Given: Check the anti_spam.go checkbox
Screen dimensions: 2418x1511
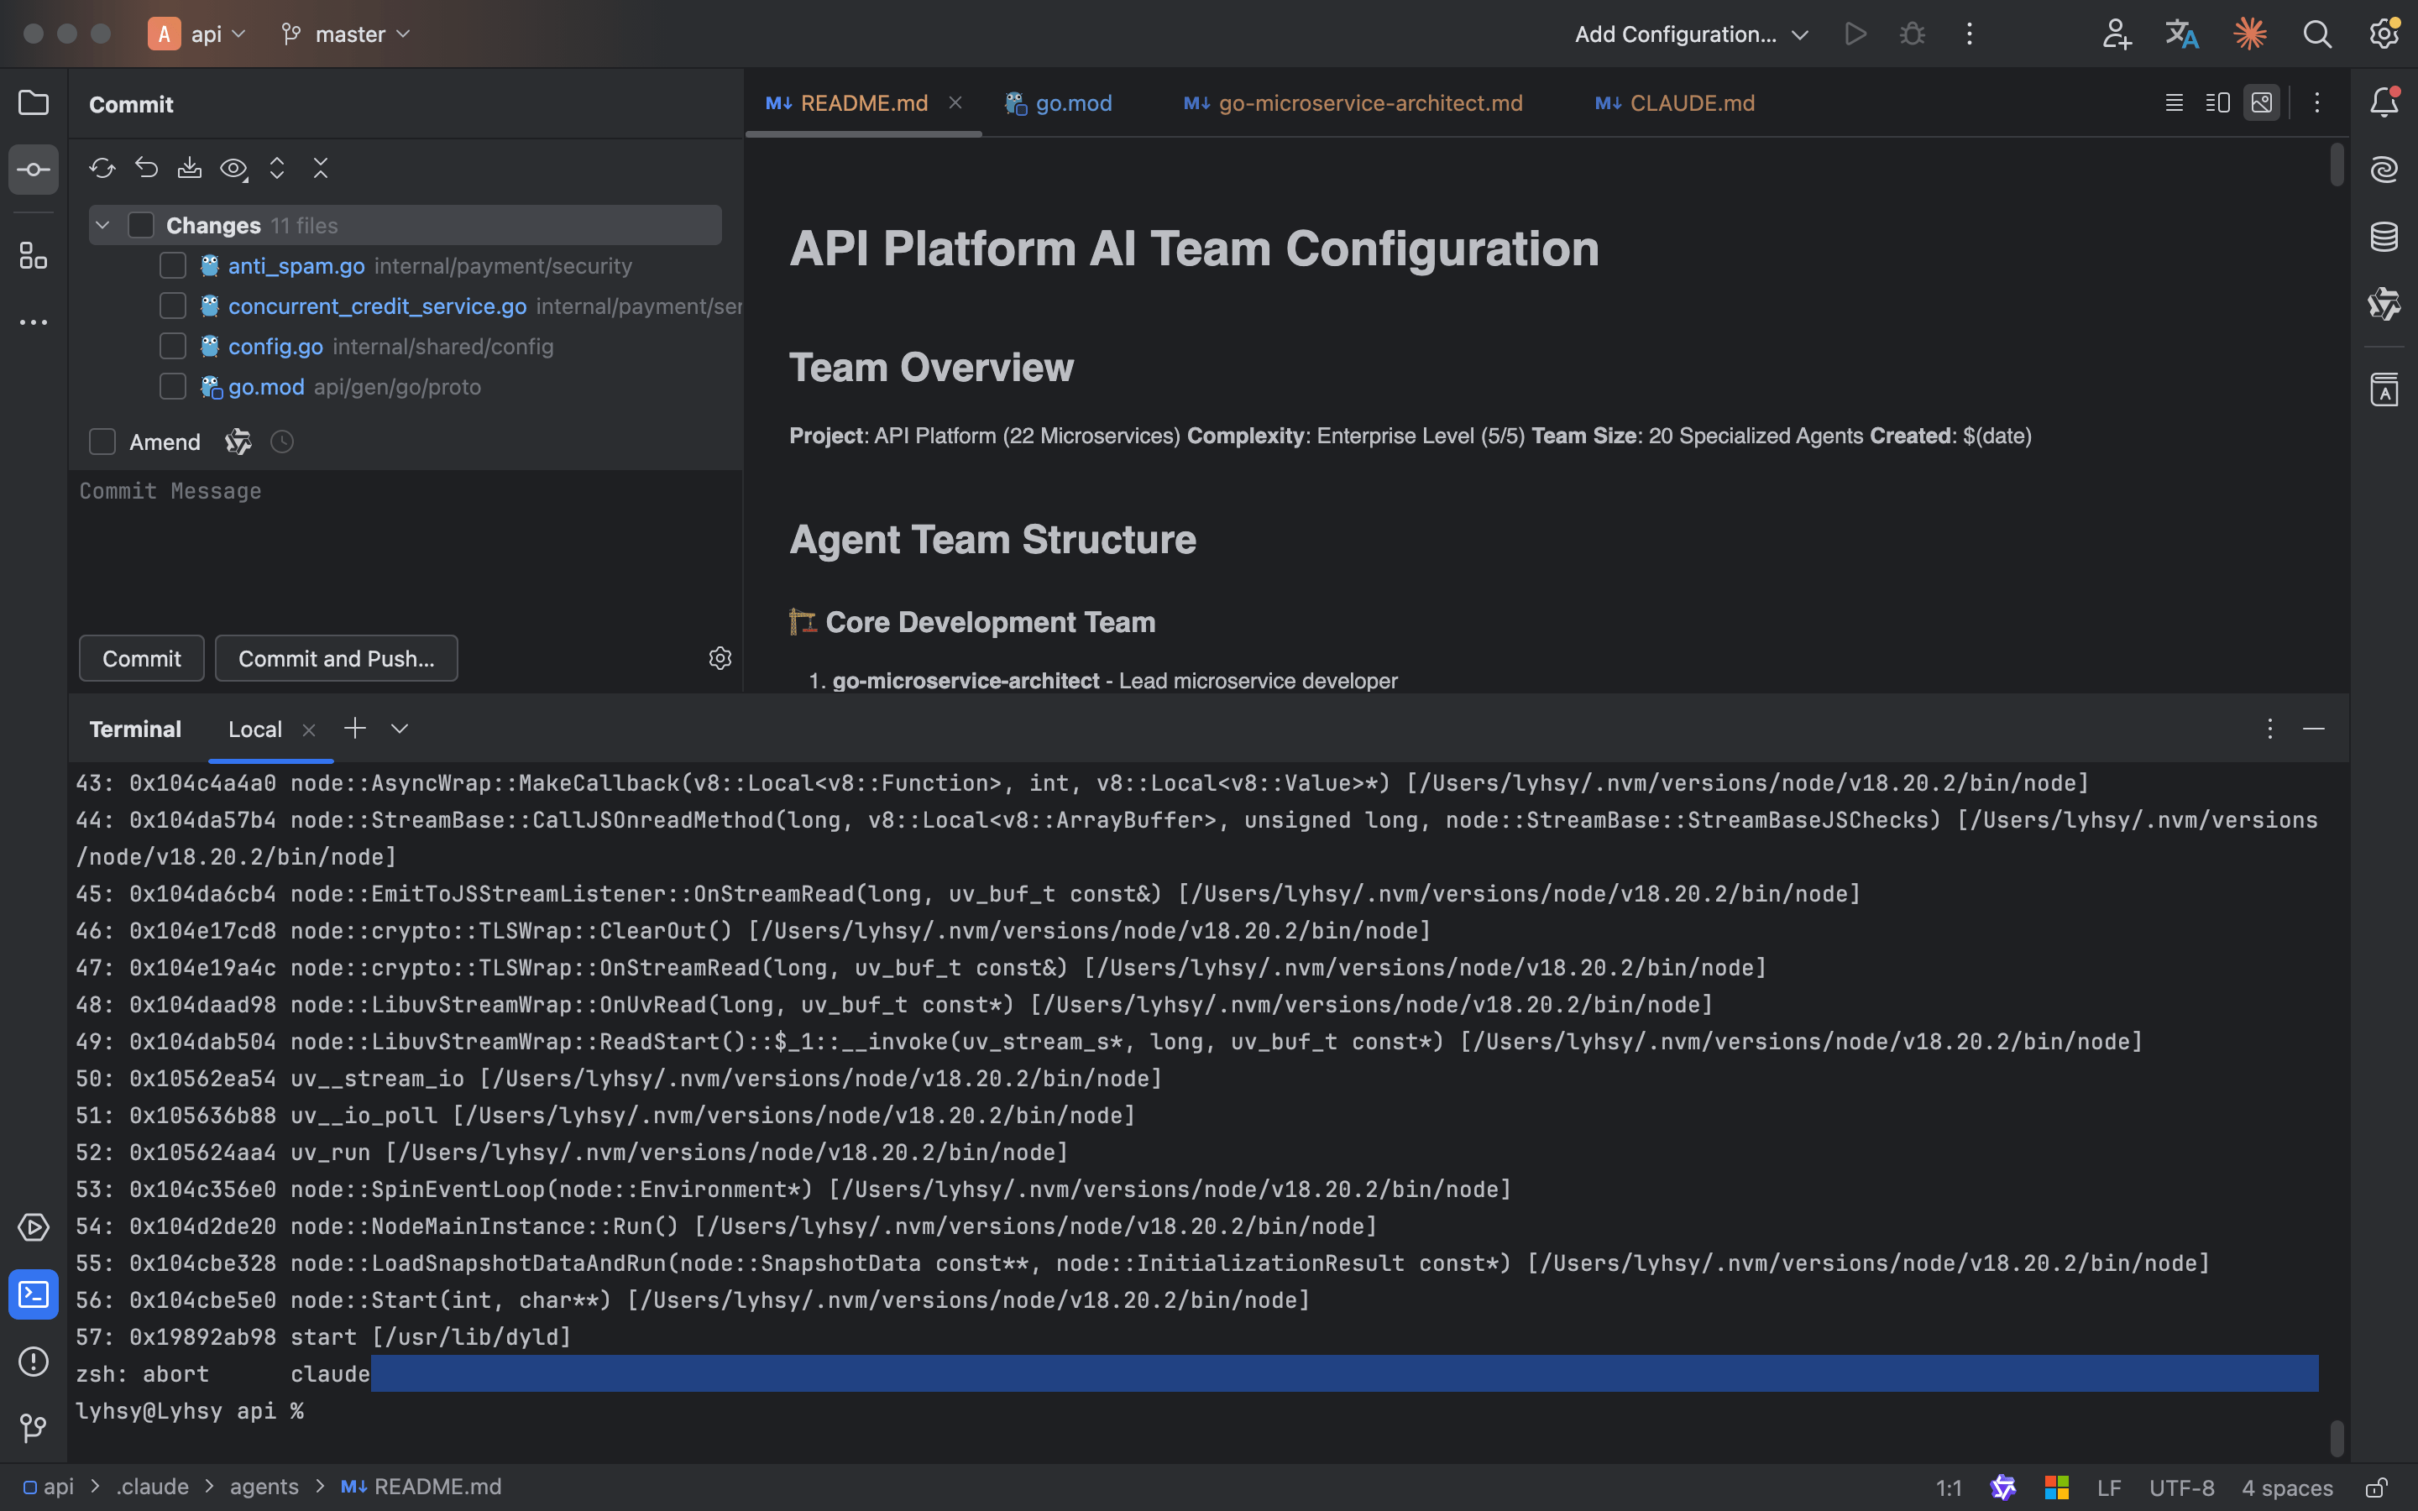Looking at the screenshot, I should tap(173, 266).
